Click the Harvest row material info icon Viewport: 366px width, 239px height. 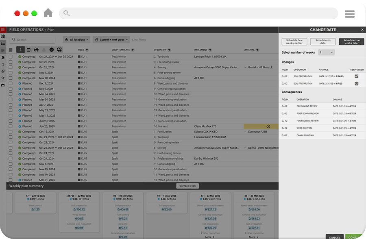(x=268, y=126)
